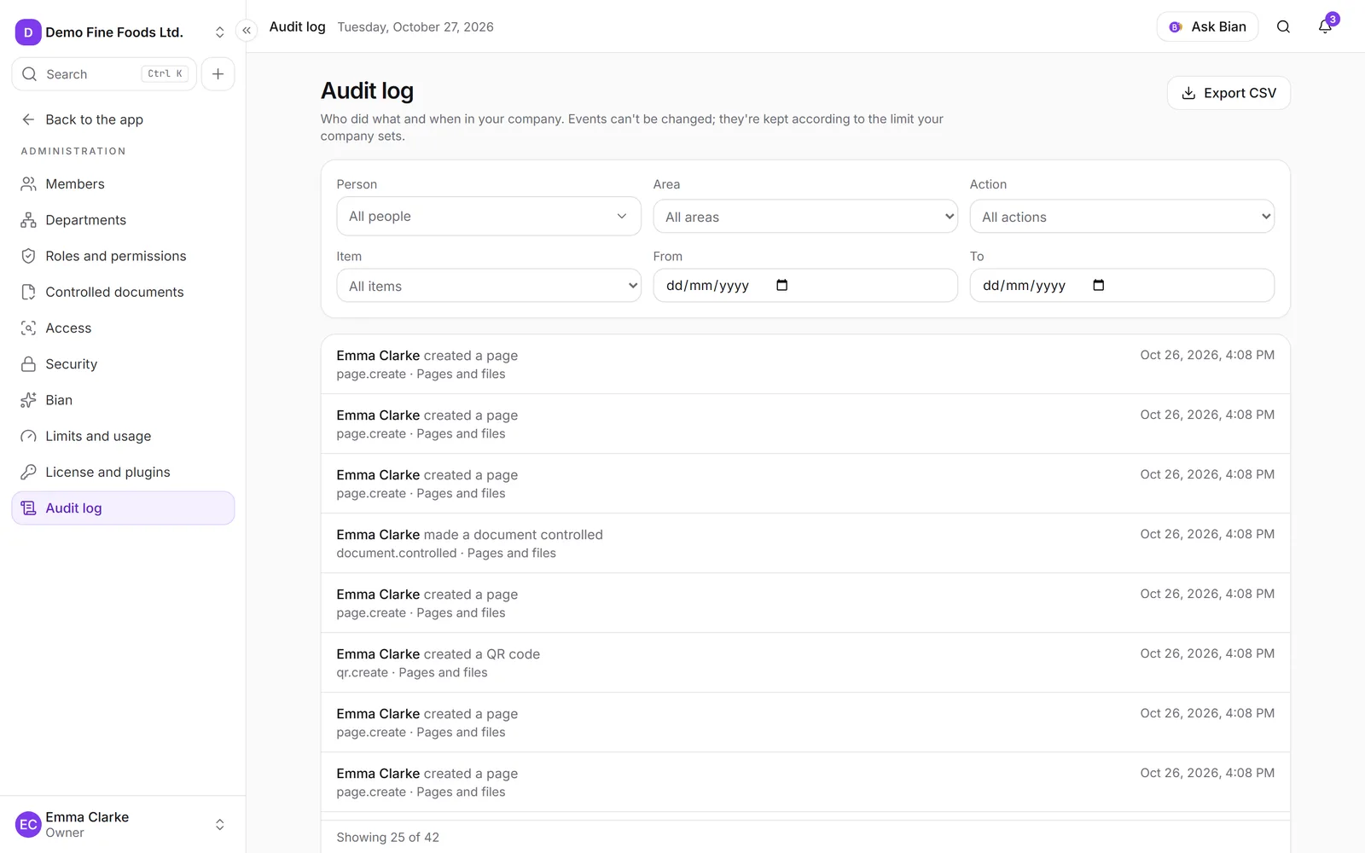Expand the Emma Clarke user menu chevron

point(219,824)
